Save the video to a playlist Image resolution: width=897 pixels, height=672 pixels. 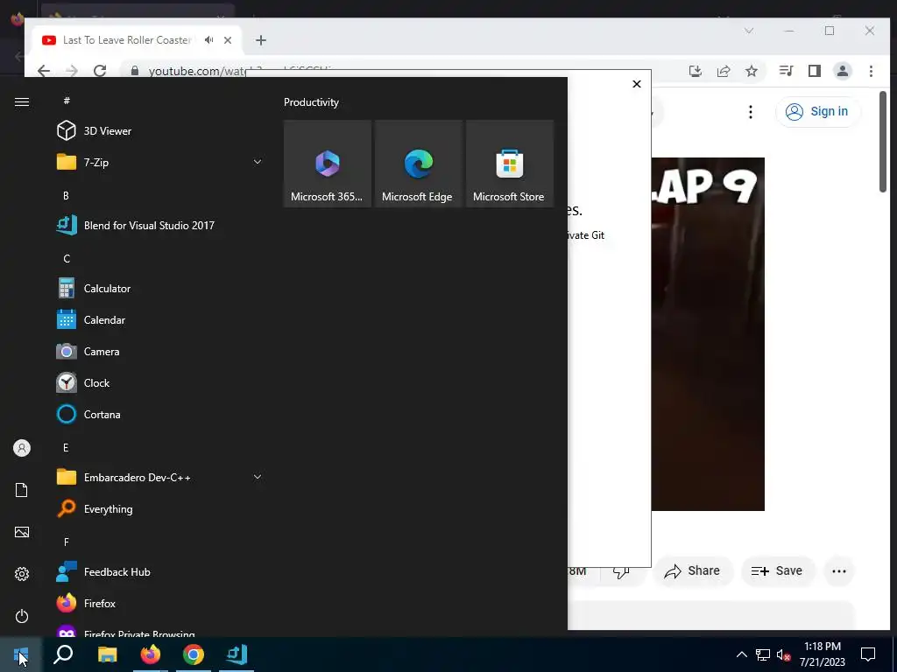[x=777, y=570]
